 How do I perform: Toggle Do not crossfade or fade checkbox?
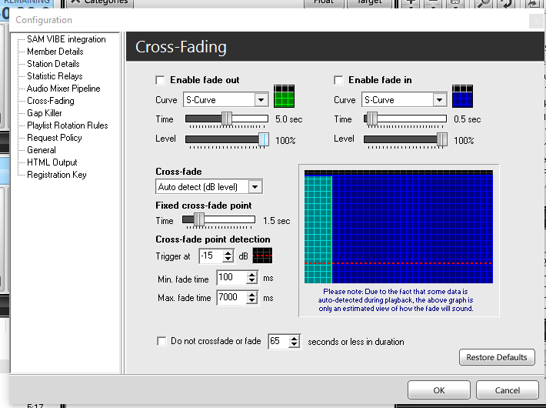(161, 342)
